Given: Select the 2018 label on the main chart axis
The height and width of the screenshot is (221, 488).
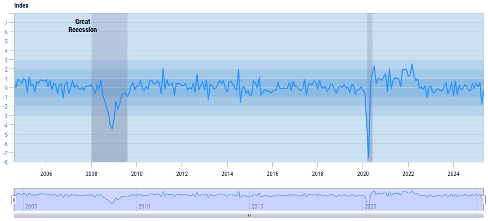Looking at the screenshot, I should coord(317,173).
